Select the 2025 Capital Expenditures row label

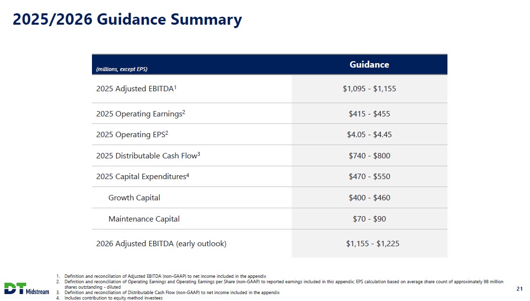pos(142,177)
